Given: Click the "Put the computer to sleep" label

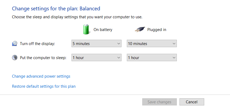Looking at the screenshot, I should [x=43, y=58].
